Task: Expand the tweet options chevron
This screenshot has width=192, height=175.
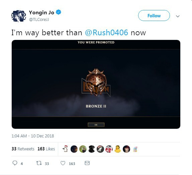Action: [178, 16]
